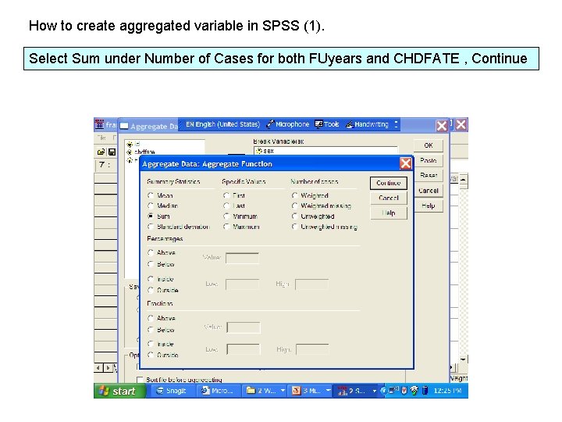This screenshot has height=422, width=562.
Task: Click Percentages Value input field
Action: (242, 258)
